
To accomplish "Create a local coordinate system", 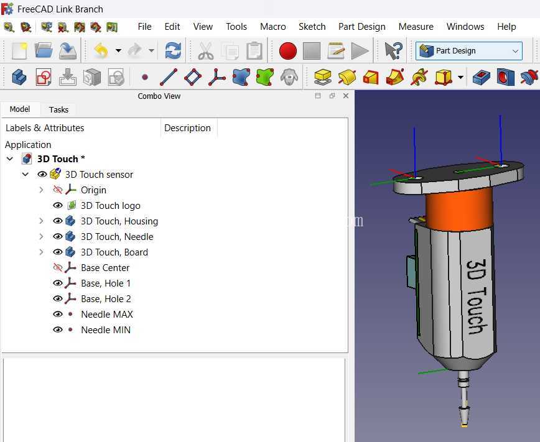I will (x=217, y=76).
